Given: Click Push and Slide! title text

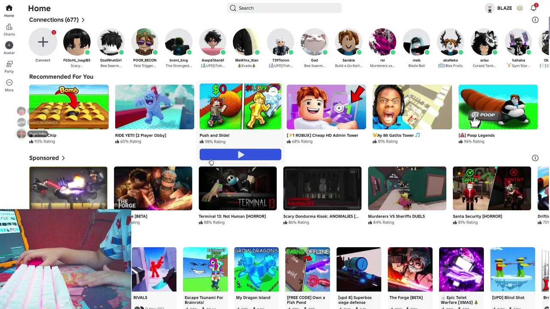Looking at the screenshot, I should pos(214,135).
